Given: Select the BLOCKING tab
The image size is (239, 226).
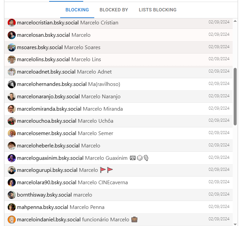Looking at the screenshot, I should click(x=77, y=10).
